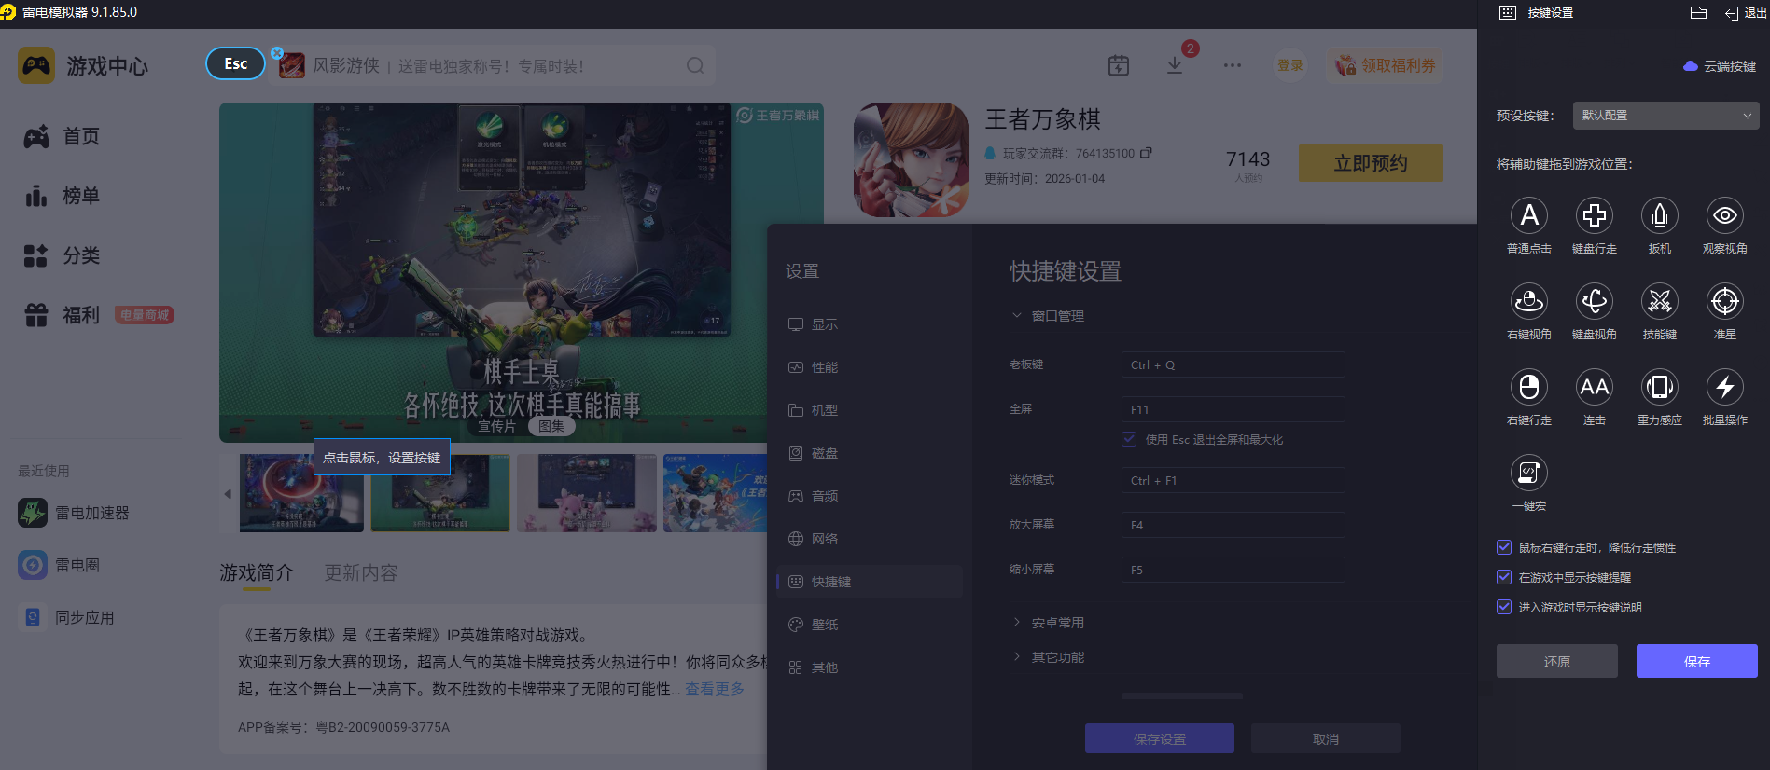
Task: Open 榜单 in game center sidebar
Action: coord(62,196)
